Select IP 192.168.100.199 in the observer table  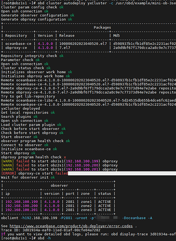coord(22,202)
